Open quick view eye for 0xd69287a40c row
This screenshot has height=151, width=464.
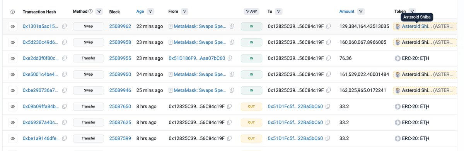click(13, 123)
